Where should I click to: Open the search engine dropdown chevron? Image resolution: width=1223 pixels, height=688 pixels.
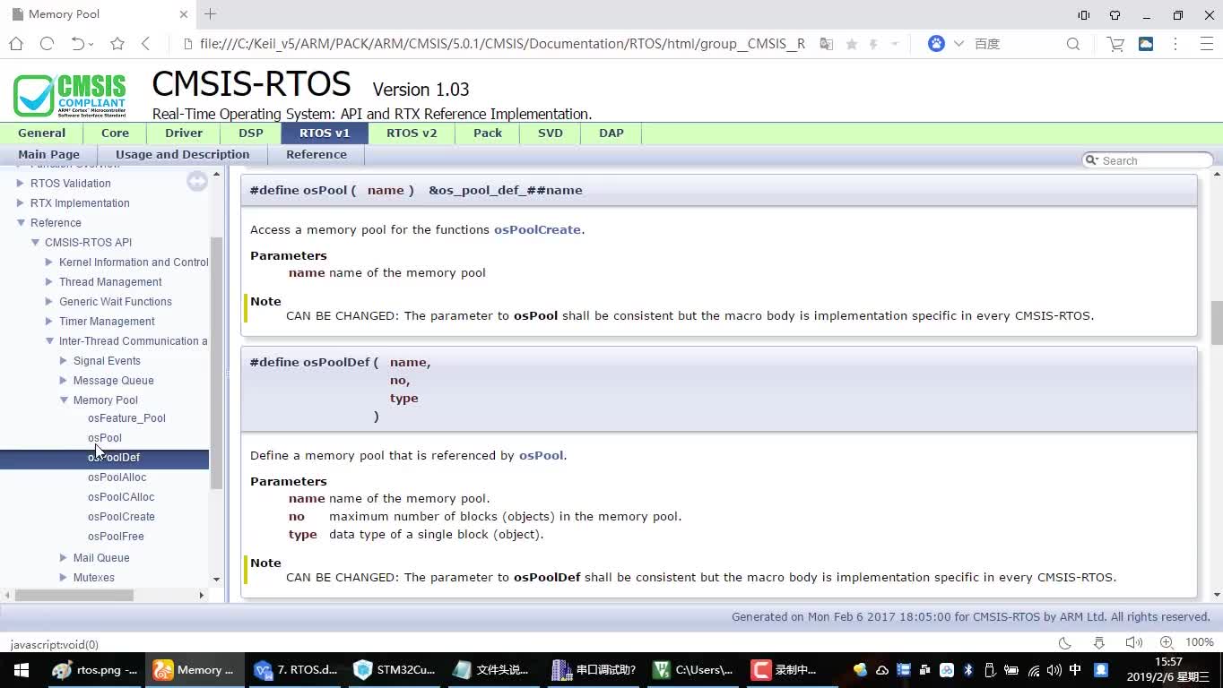pos(958,44)
